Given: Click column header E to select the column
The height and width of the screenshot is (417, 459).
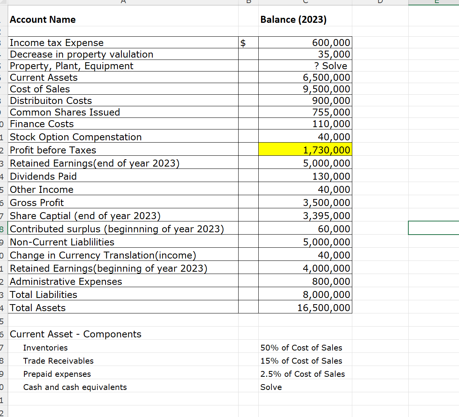Looking at the screenshot, I should [437, 2].
